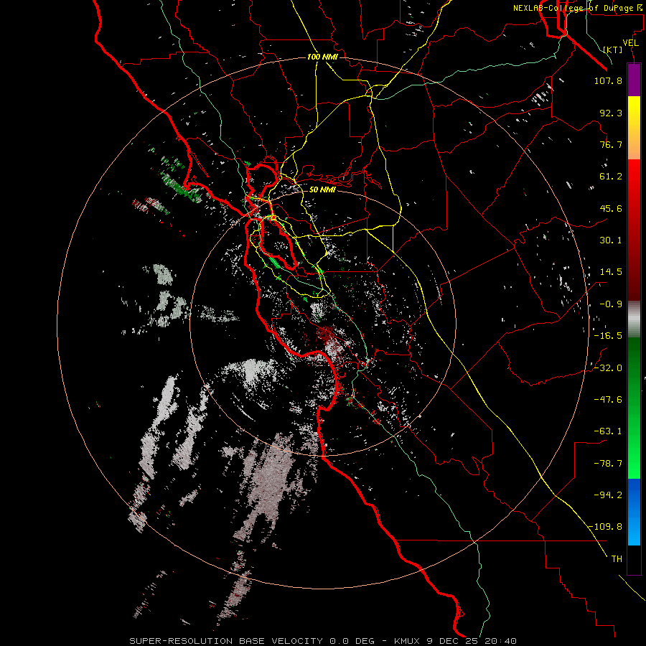Click the -109.8 velocity scale value
The height and width of the screenshot is (646, 646).
[x=606, y=527]
